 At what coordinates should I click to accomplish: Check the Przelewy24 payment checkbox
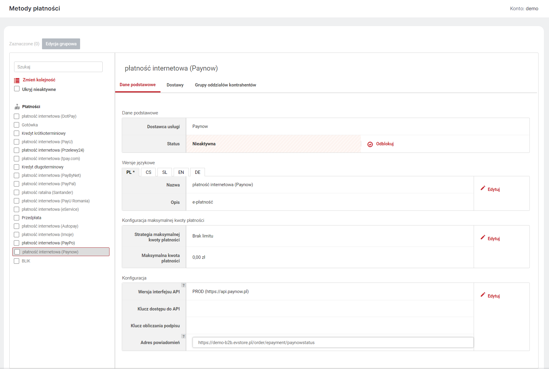click(16, 150)
